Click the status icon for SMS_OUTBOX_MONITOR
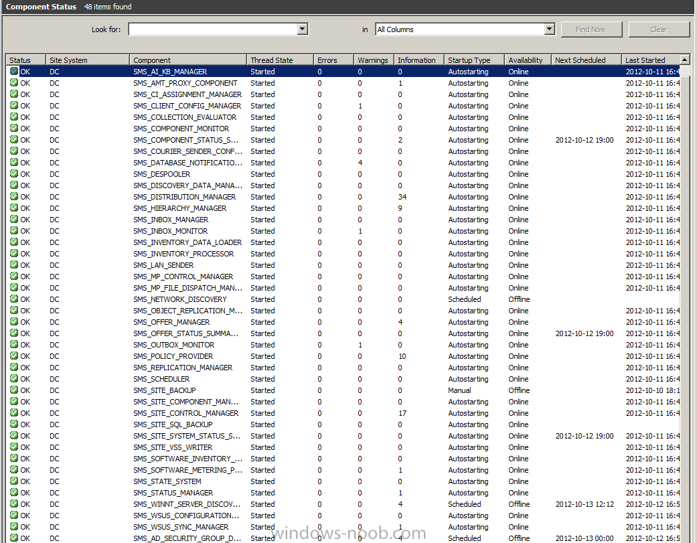Screen dimensions: 697x543 pos(14,344)
